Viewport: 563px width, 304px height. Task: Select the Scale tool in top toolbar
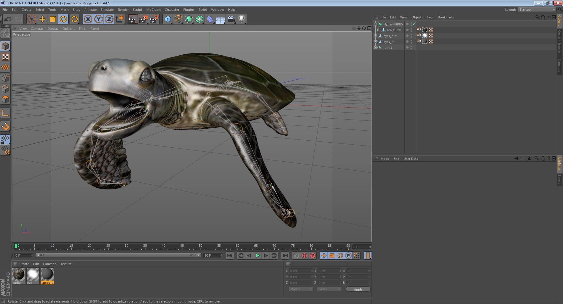[53, 19]
